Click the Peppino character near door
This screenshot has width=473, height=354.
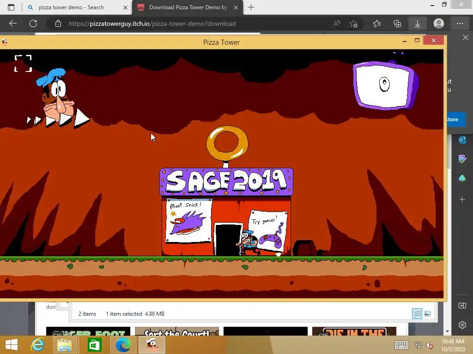[248, 242]
